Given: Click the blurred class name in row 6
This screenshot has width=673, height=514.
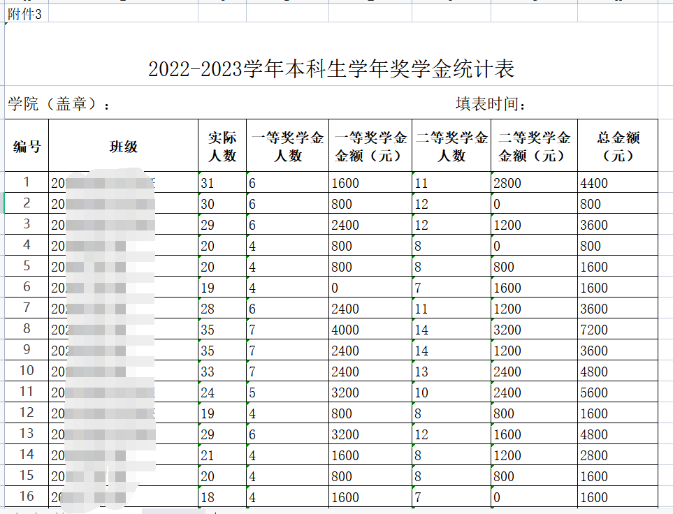Looking at the screenshot, I should (123, 288).
